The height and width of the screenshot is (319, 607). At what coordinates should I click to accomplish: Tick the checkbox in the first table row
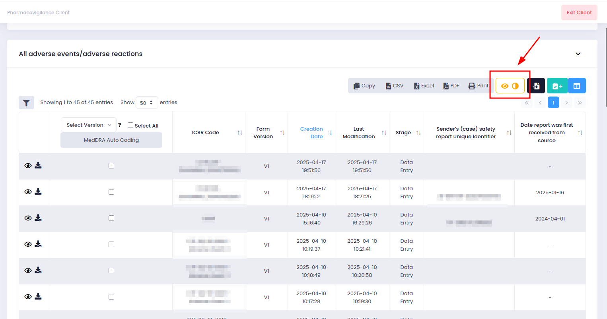tap(111, 166)
